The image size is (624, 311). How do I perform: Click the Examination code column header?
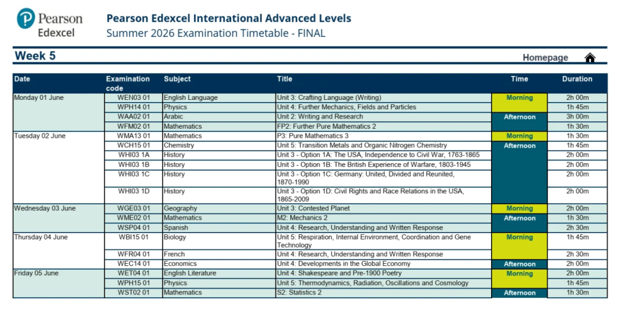128,83
